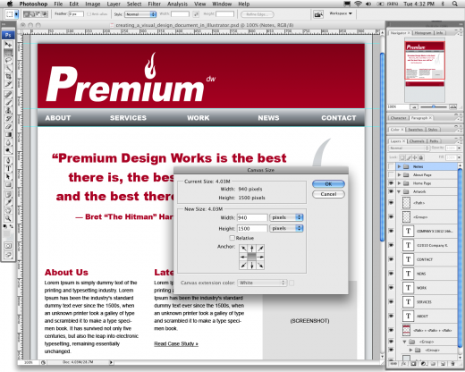Screen dimensions: 465x372
Task: Select the Pen tool
Action: (8, 161)
